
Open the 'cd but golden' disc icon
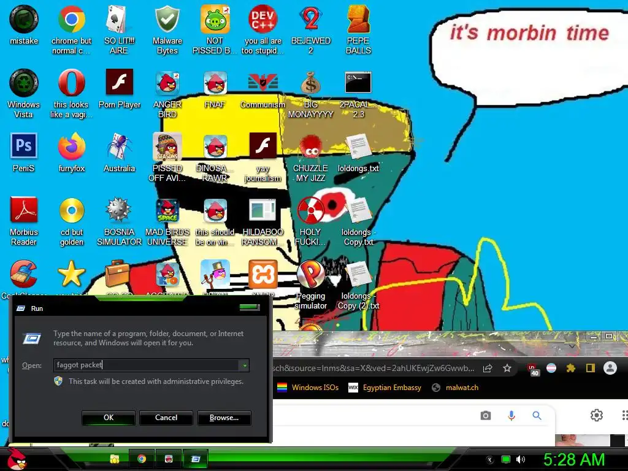coord(71,221)
